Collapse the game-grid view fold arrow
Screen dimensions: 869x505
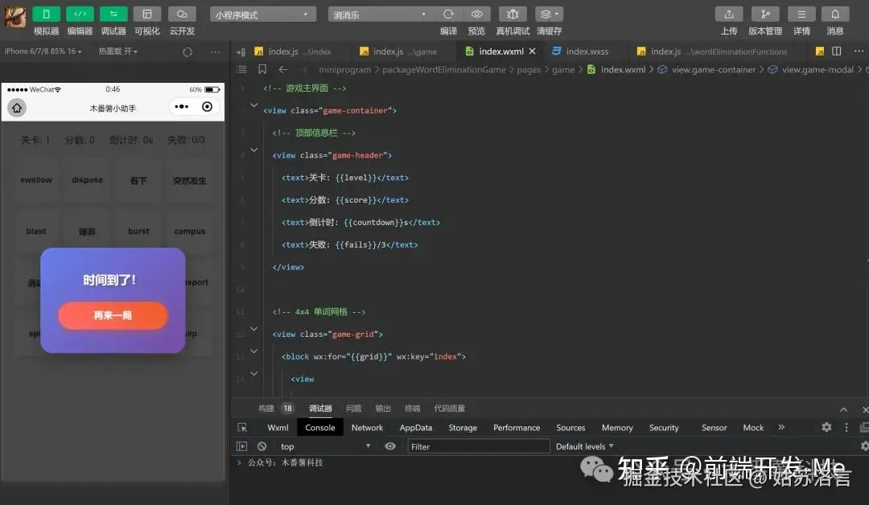(x=253, y=329)
